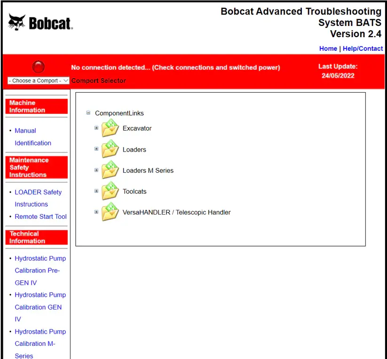Go to the Home page link
The width and height of the screenshot is (387, 359).
(328, 48)
